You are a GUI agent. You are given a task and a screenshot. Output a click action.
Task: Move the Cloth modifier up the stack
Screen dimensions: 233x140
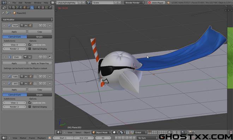point(40,57)
